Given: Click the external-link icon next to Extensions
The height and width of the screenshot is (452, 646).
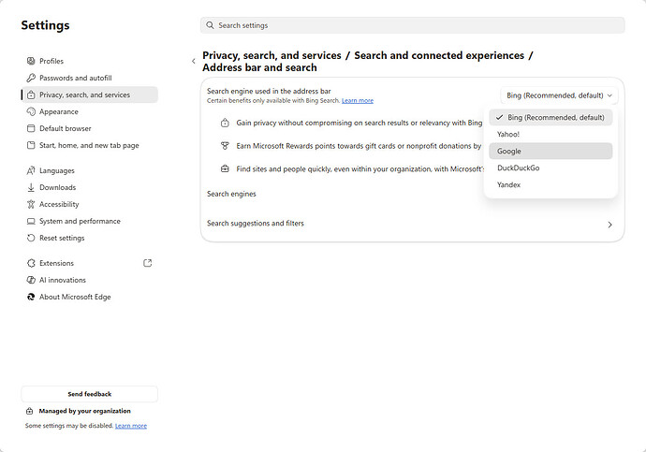Looking at the screenshot, I should [x=148, y=263].
